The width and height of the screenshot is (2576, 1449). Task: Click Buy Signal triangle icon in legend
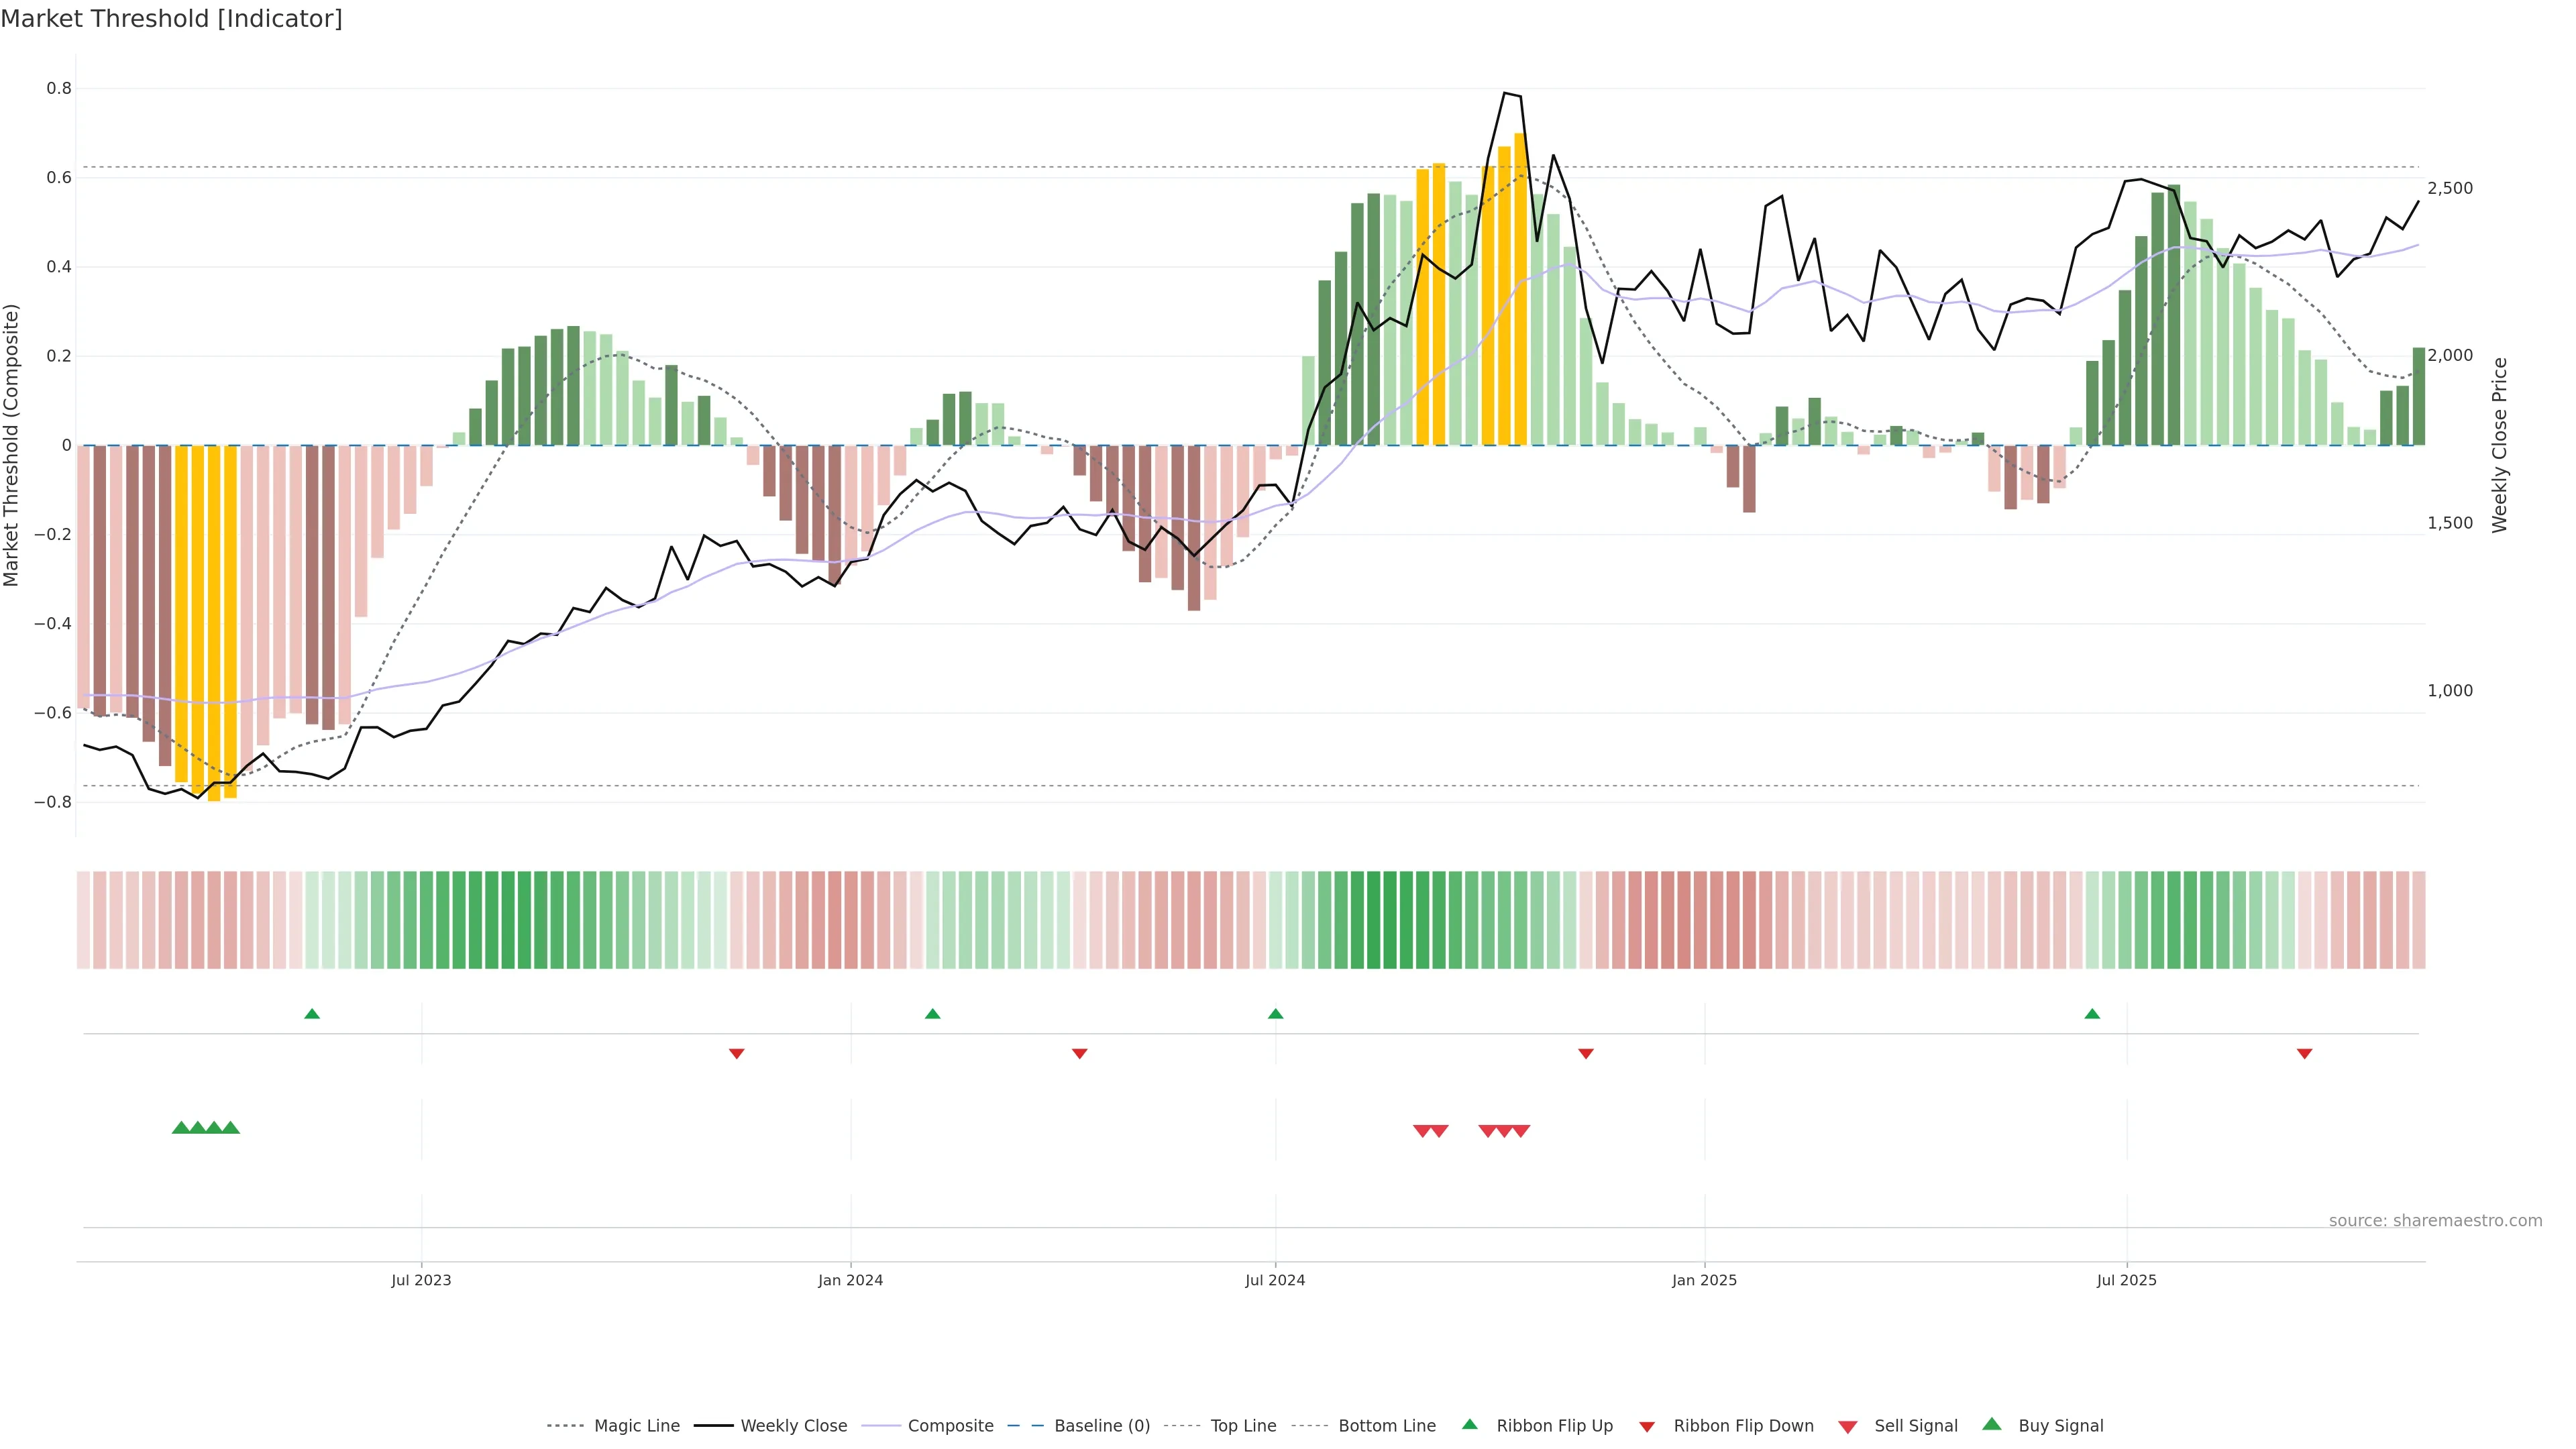pos(1992,1424)
